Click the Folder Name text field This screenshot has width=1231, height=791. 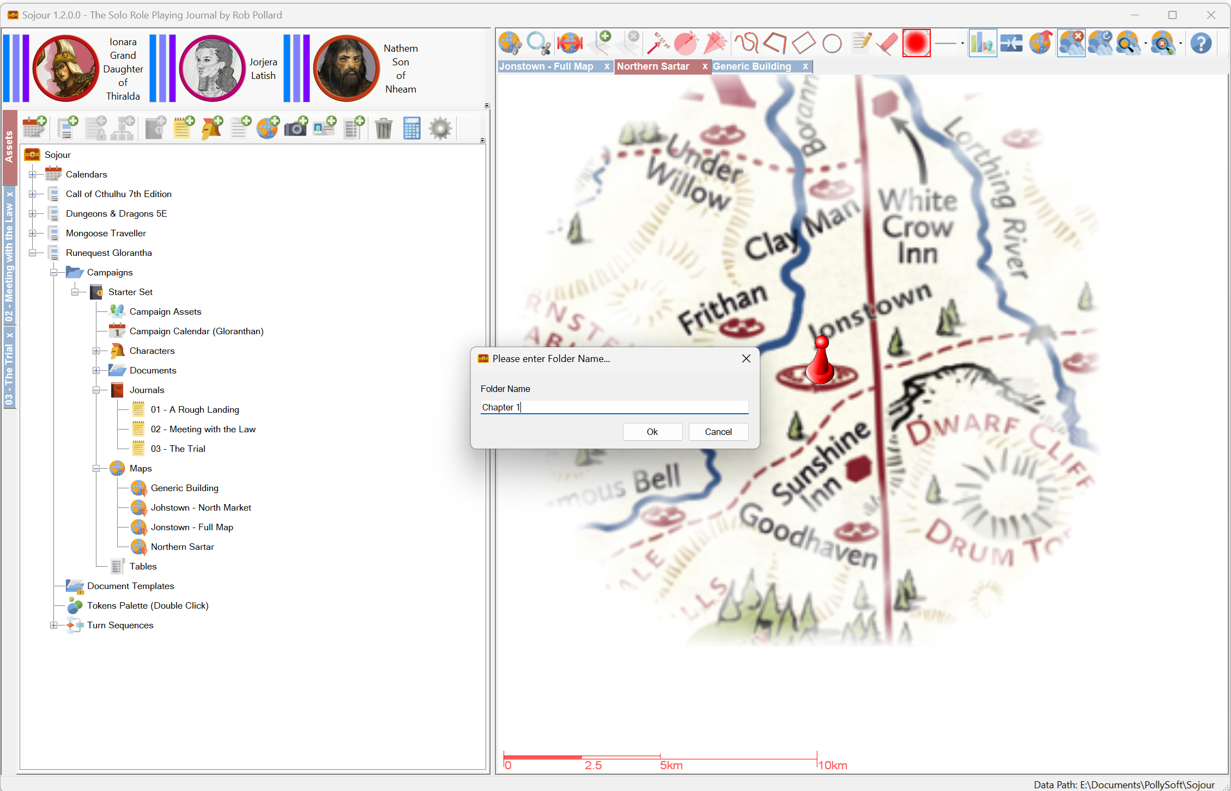click(614, 407)
